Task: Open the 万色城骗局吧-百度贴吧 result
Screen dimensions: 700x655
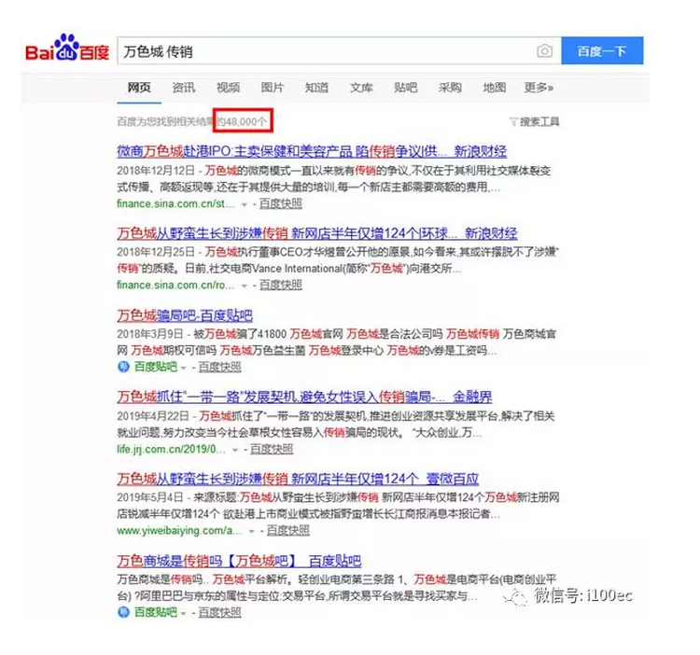Action: (185, 315)
